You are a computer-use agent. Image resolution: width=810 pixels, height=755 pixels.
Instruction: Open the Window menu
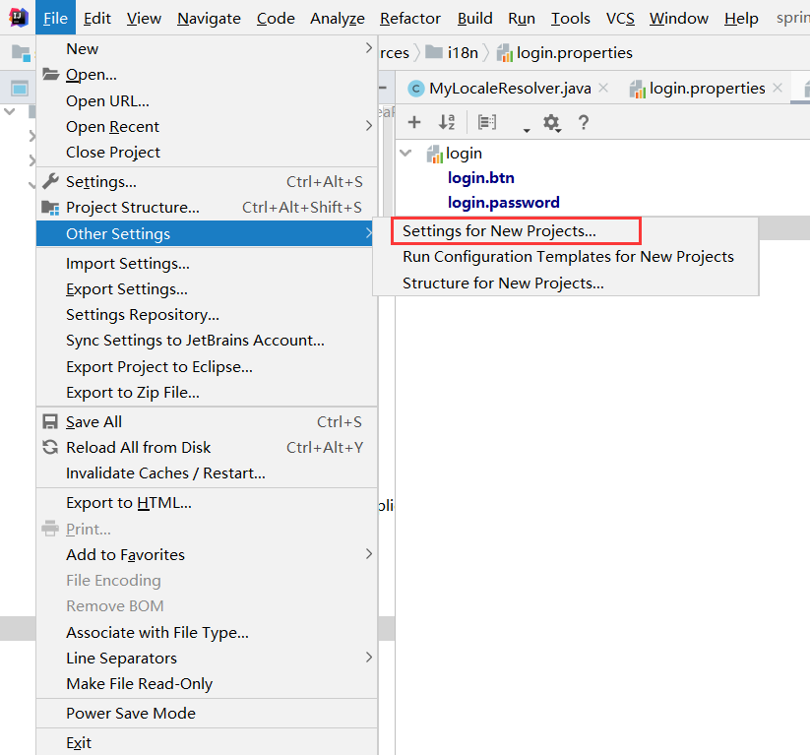[679, 18]
